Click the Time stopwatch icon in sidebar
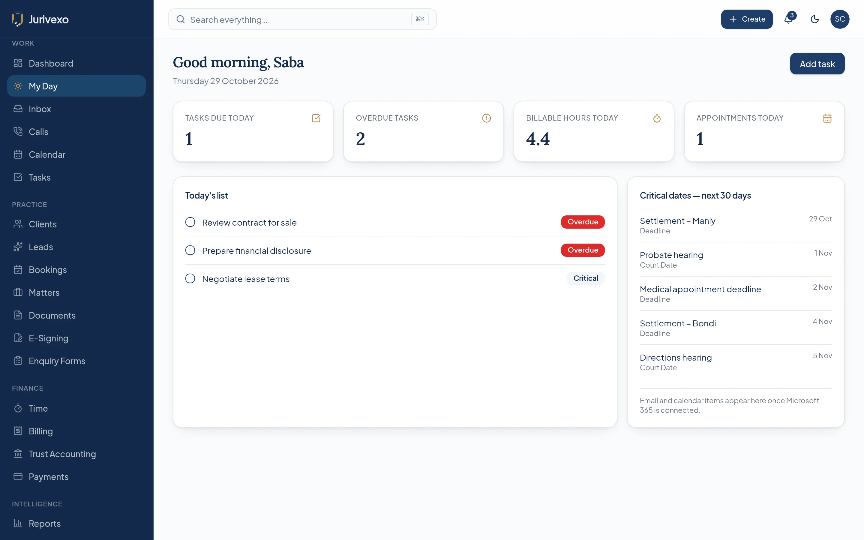Image resolution: width=864 pixels, height=540 pixels. [18, 408]
